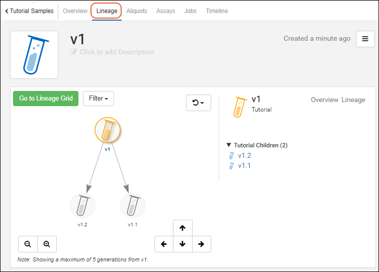Click to add Description field

click(x=117, y=52)
